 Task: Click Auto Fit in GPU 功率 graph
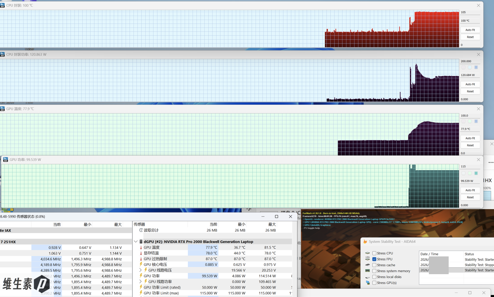pyautogui.click(x=470, y=190)
